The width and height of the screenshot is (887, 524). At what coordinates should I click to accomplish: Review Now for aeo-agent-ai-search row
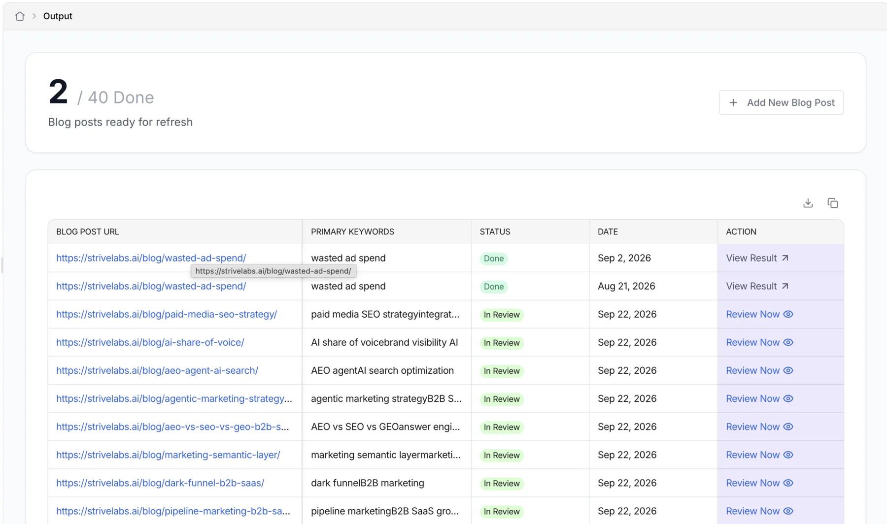[x=759, y=370]
